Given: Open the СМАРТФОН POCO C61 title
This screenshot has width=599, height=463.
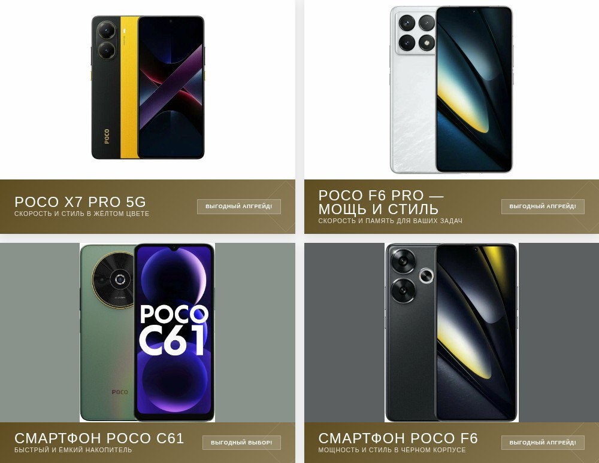Looking at the screenshot, I should coord(99,438).
